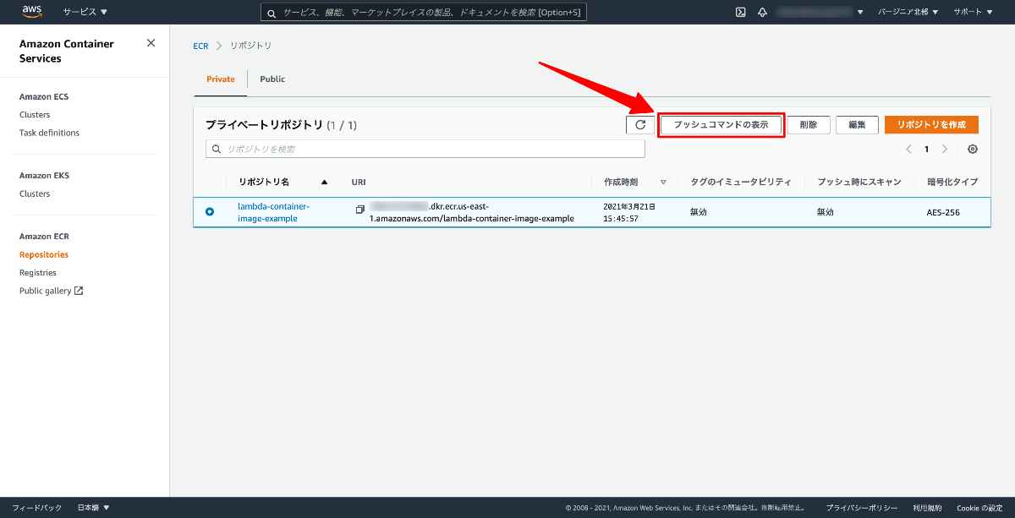
Task: Open the 利用規約 footer link
Action: 927,508
